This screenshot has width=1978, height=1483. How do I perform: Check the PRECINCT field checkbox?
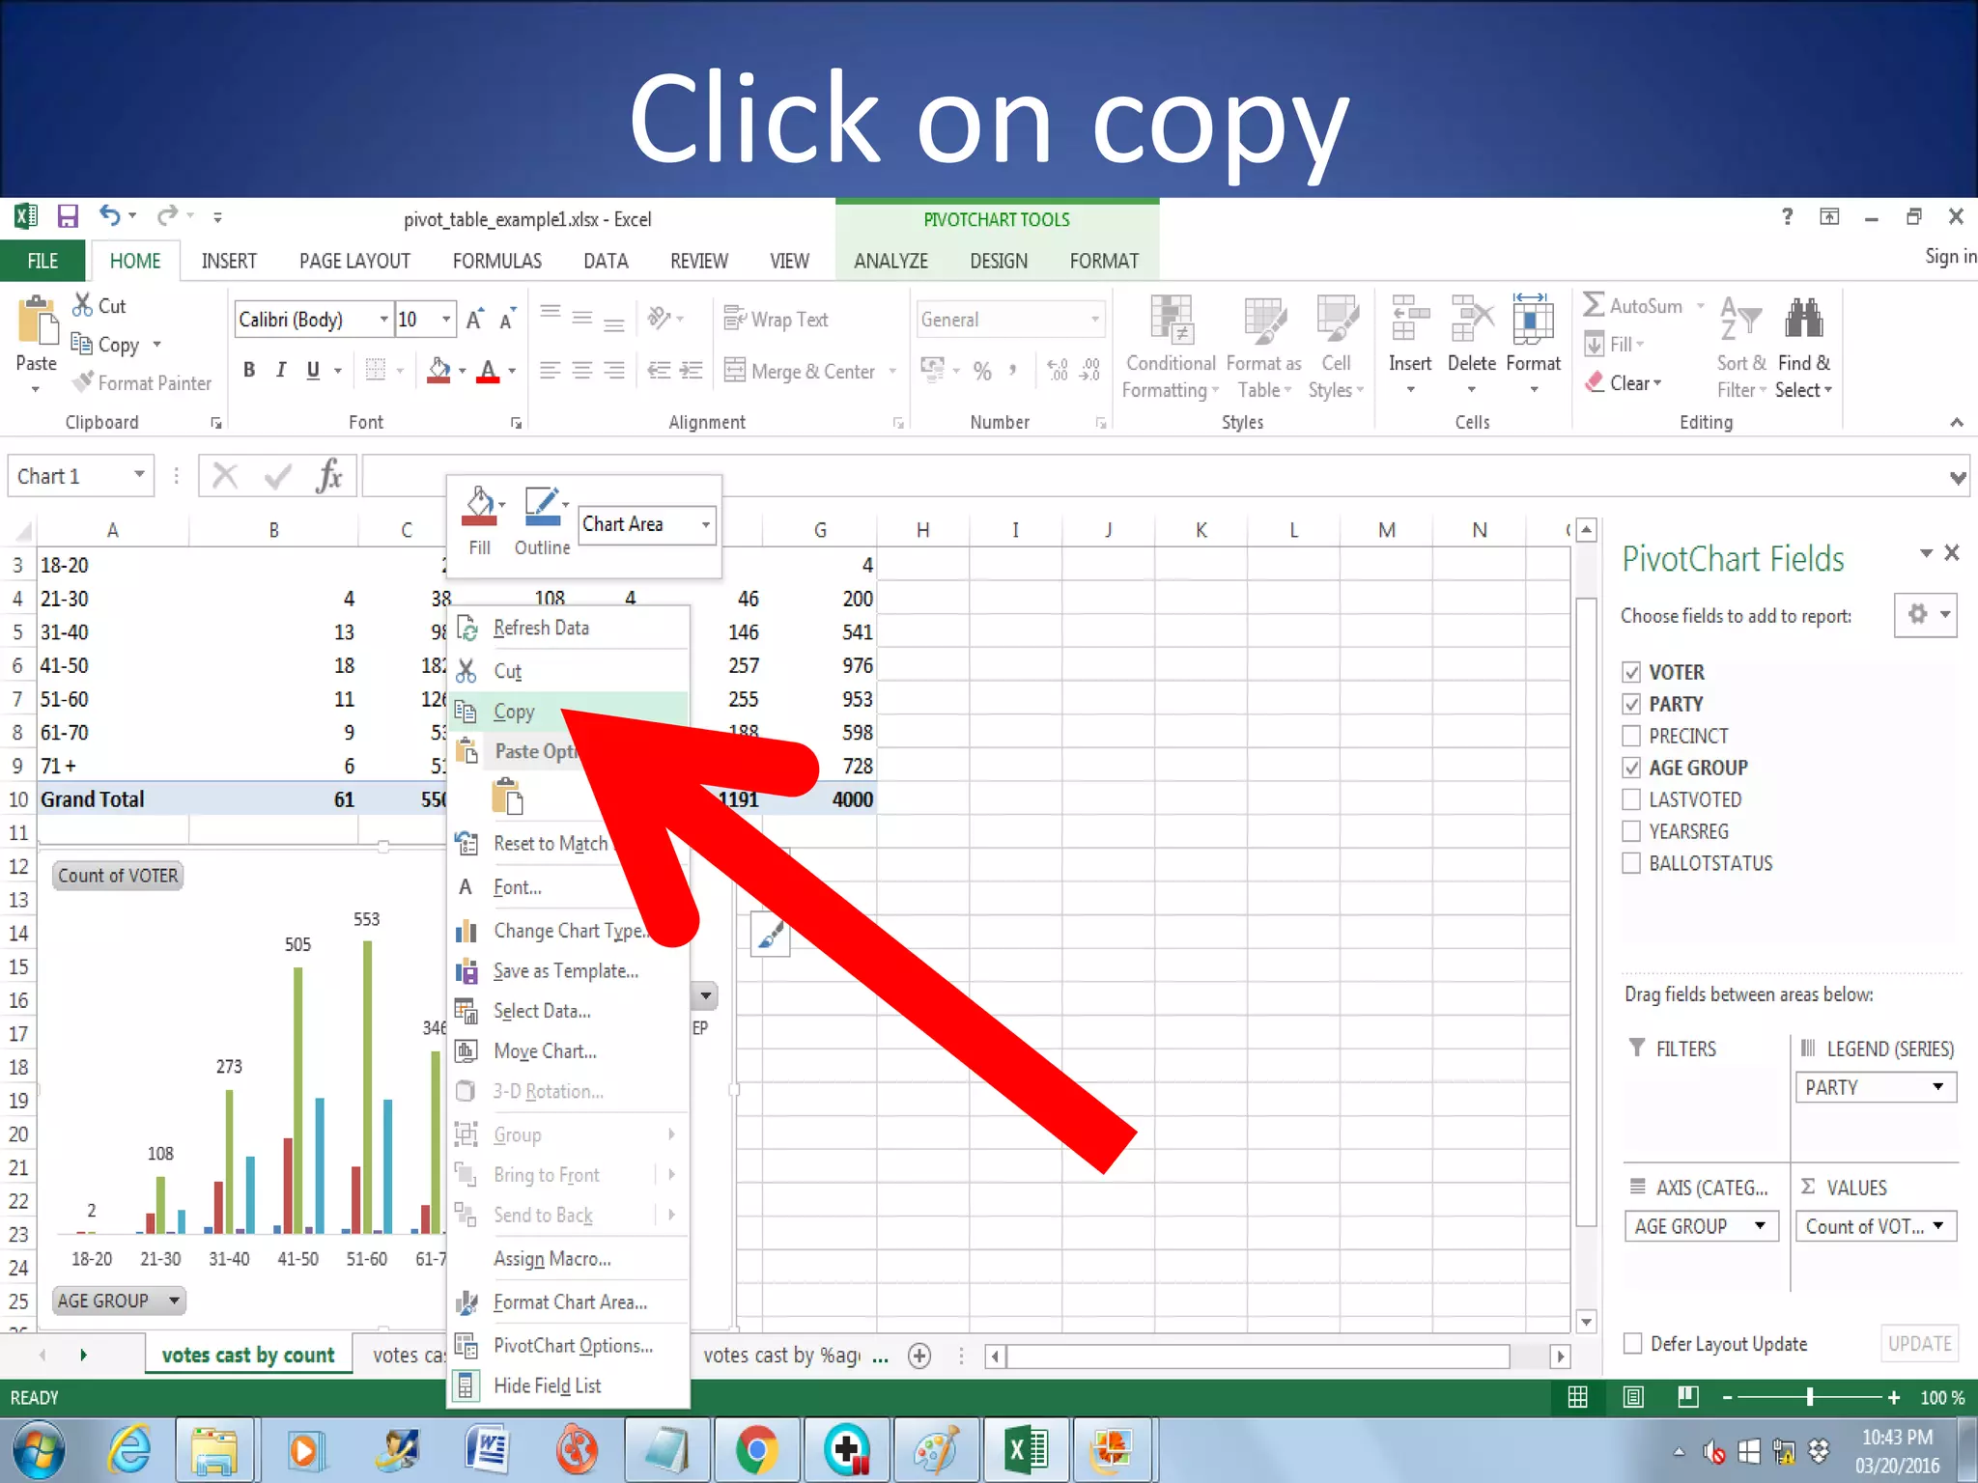point(1631,736)
